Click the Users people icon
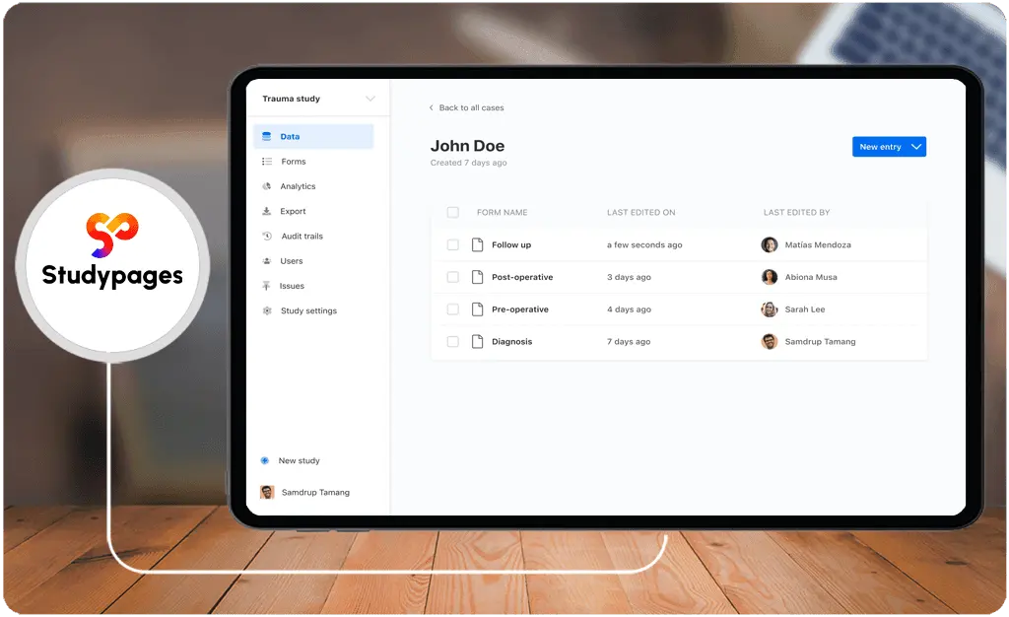This screenshot has width=1009, height=617. [266, 261]
